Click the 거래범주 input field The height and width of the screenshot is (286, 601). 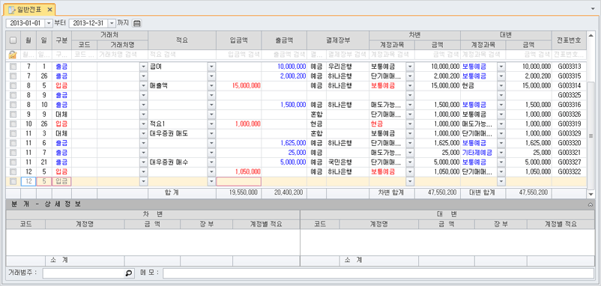click(88, 273)
